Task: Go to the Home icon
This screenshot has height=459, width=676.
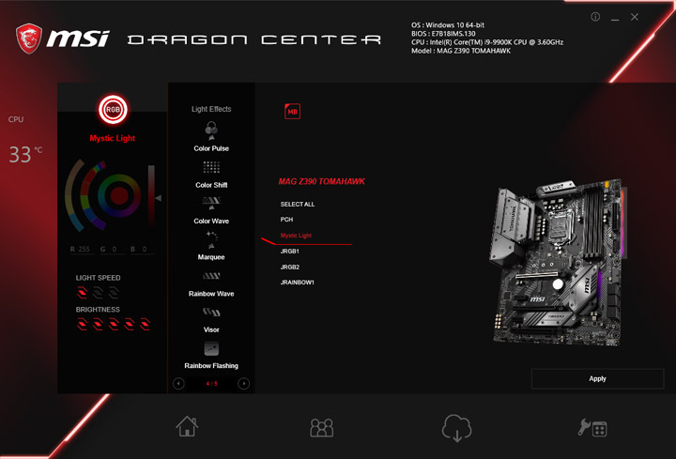Action: tap(187, 426)
